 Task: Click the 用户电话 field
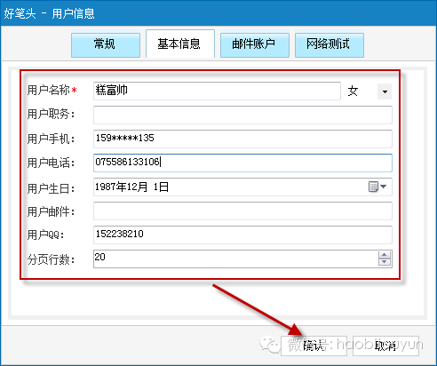[x=242, y=163]
